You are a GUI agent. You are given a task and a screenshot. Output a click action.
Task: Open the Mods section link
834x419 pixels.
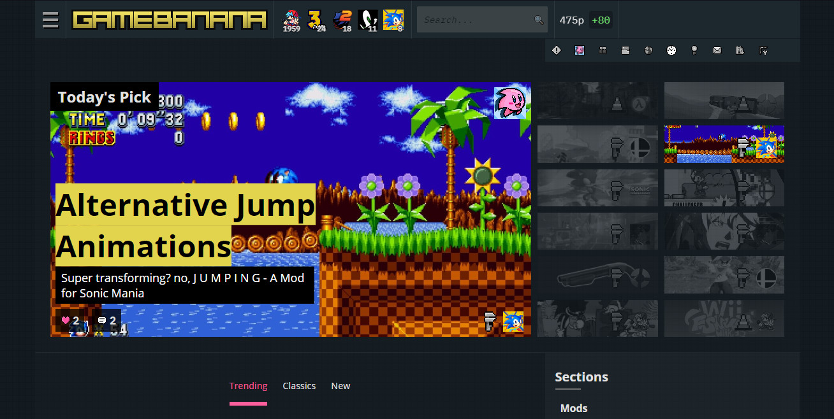coord(574,408)
